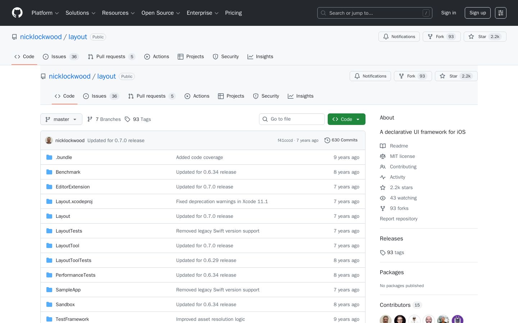Open the Pricing page
The width and height of the screenshot is (518, 323).
tap(233, 13)
